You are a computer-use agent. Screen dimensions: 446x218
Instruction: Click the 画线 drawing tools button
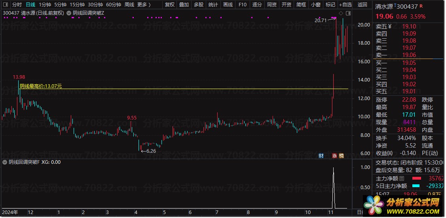228,4
